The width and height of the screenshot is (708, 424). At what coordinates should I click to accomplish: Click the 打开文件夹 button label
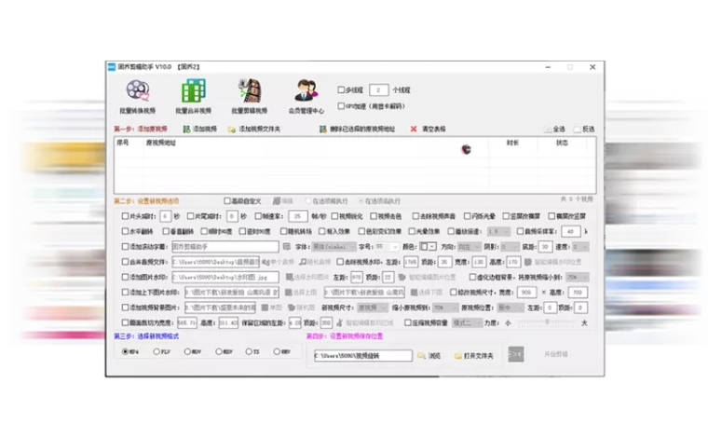(478, 356)
